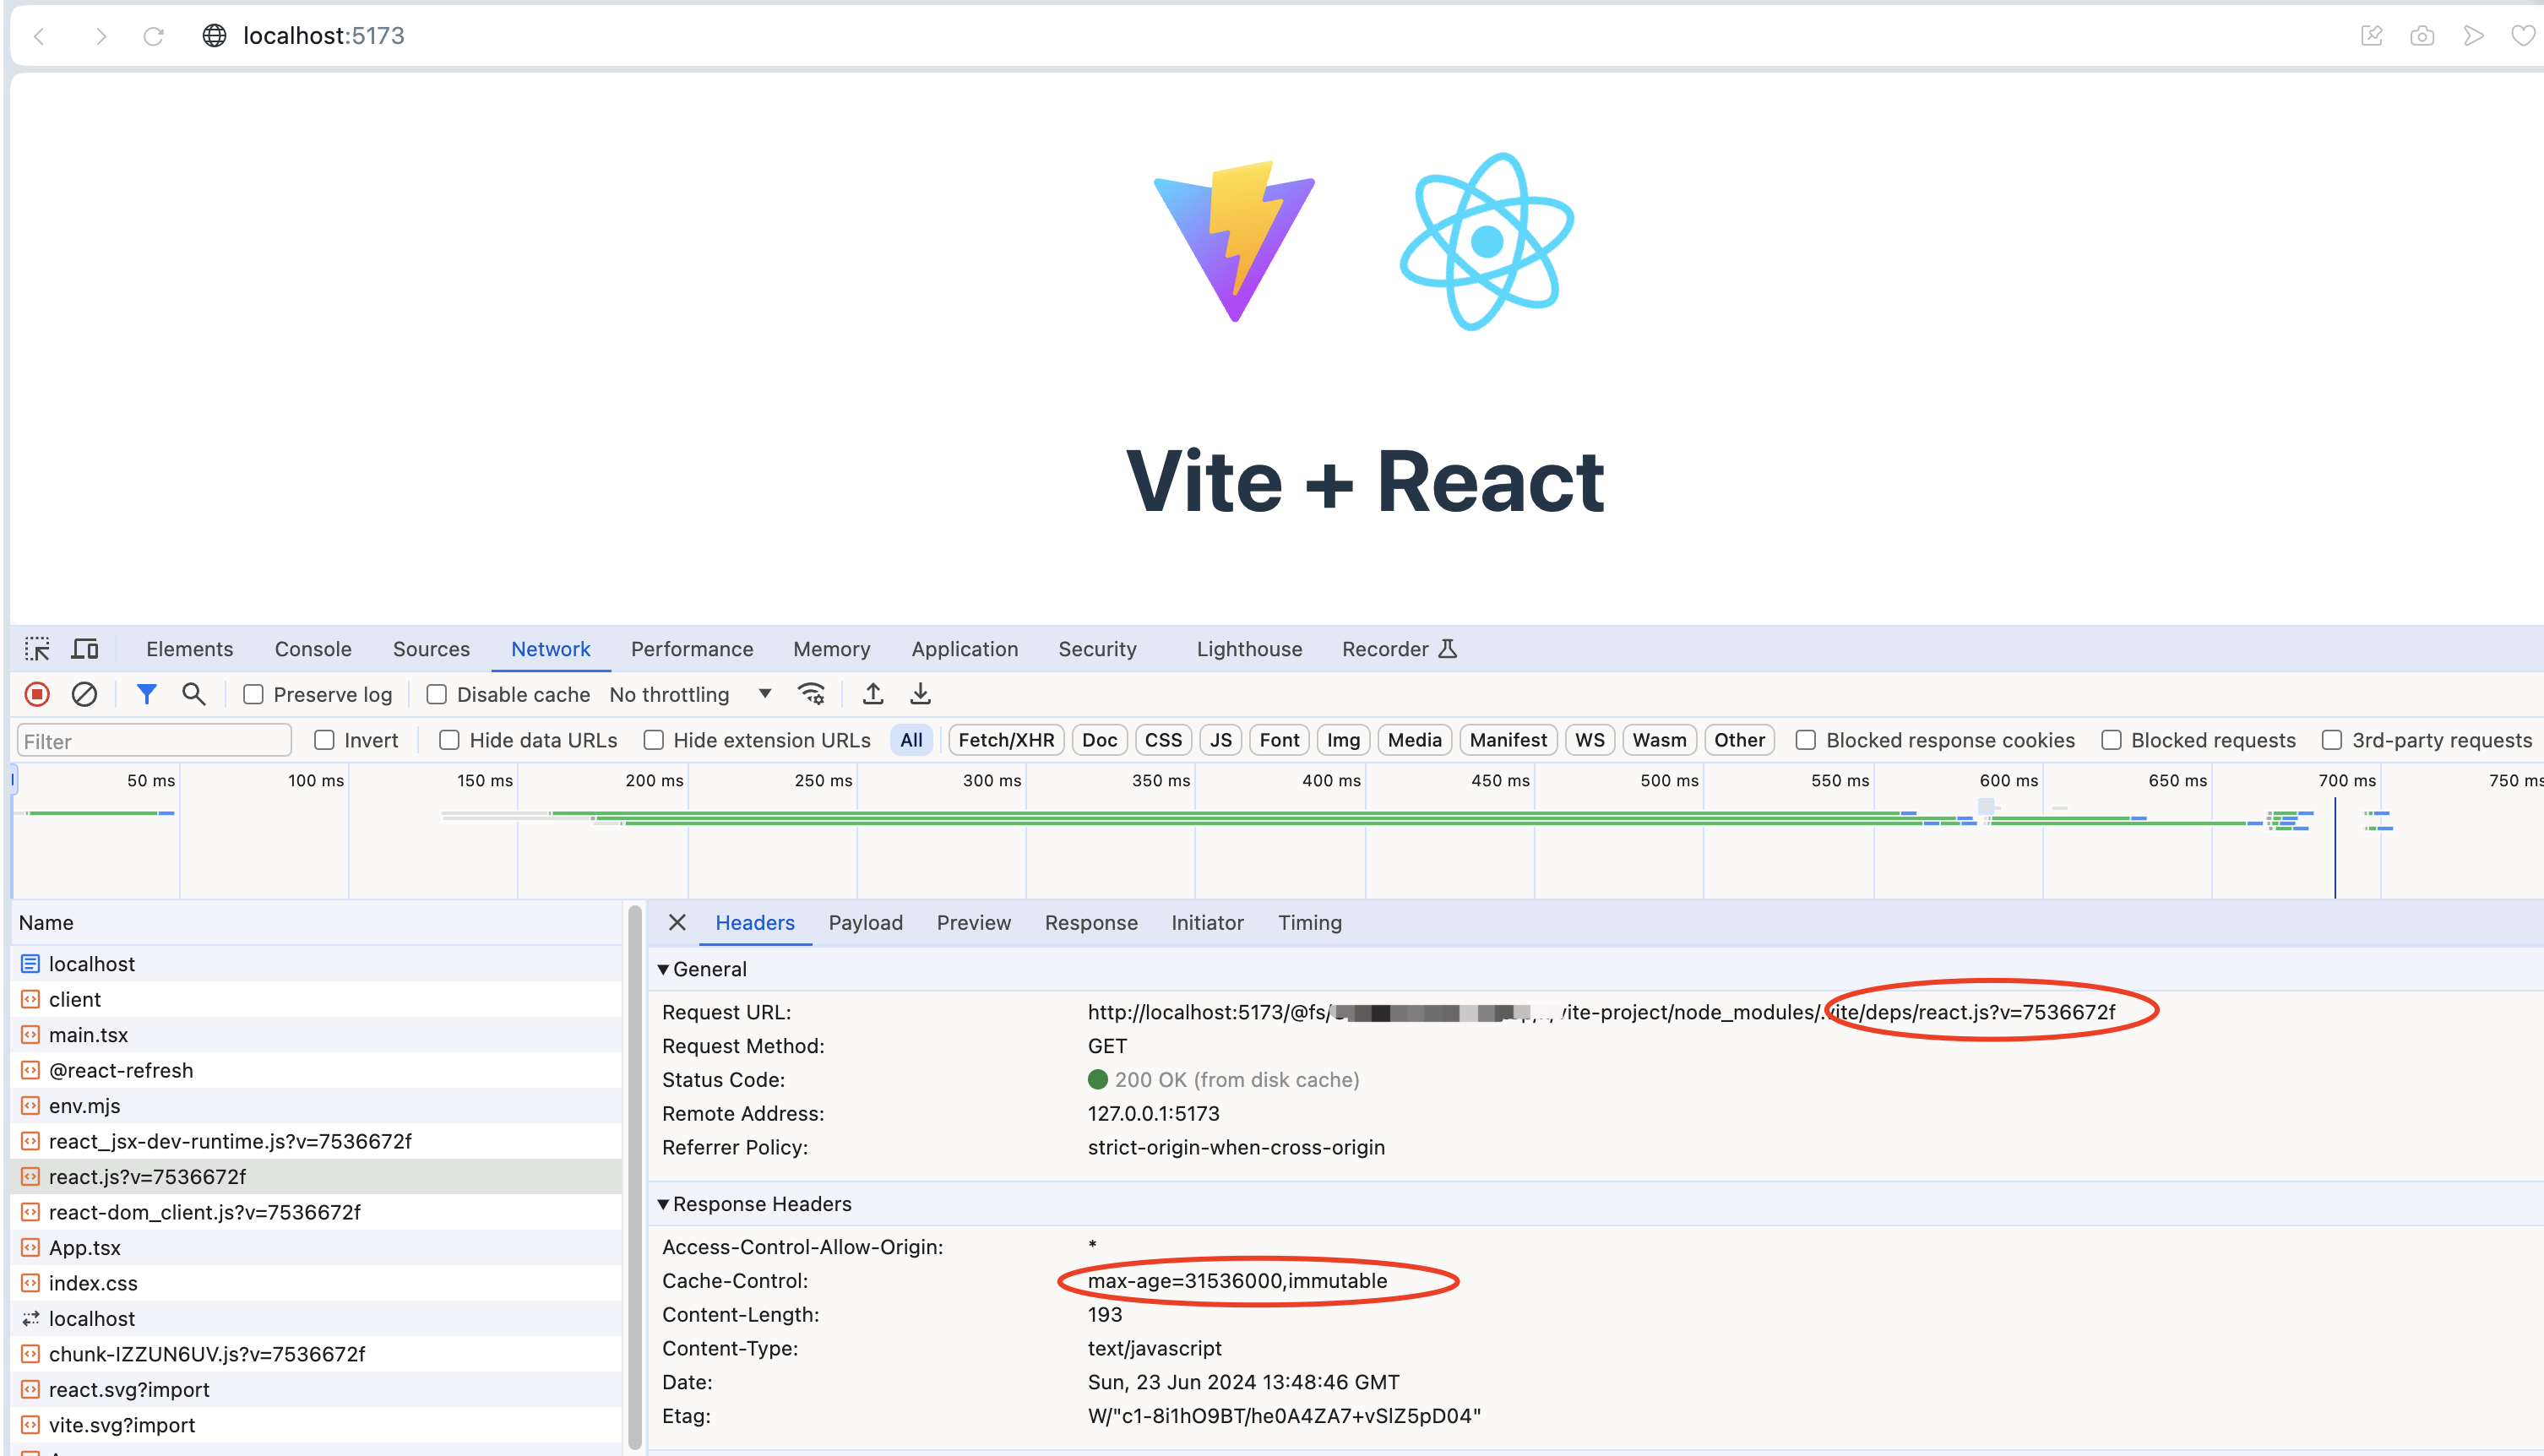The image size is (2544, 1456).
Task: Click the browser back arrow
Action: point(39,36)
